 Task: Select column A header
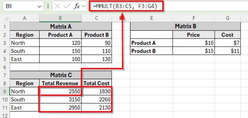point(25,18)
